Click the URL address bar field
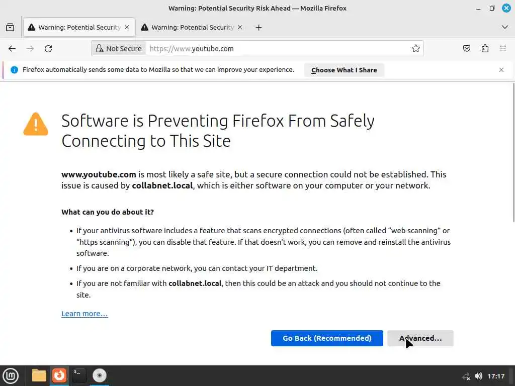 coord(277,49)
